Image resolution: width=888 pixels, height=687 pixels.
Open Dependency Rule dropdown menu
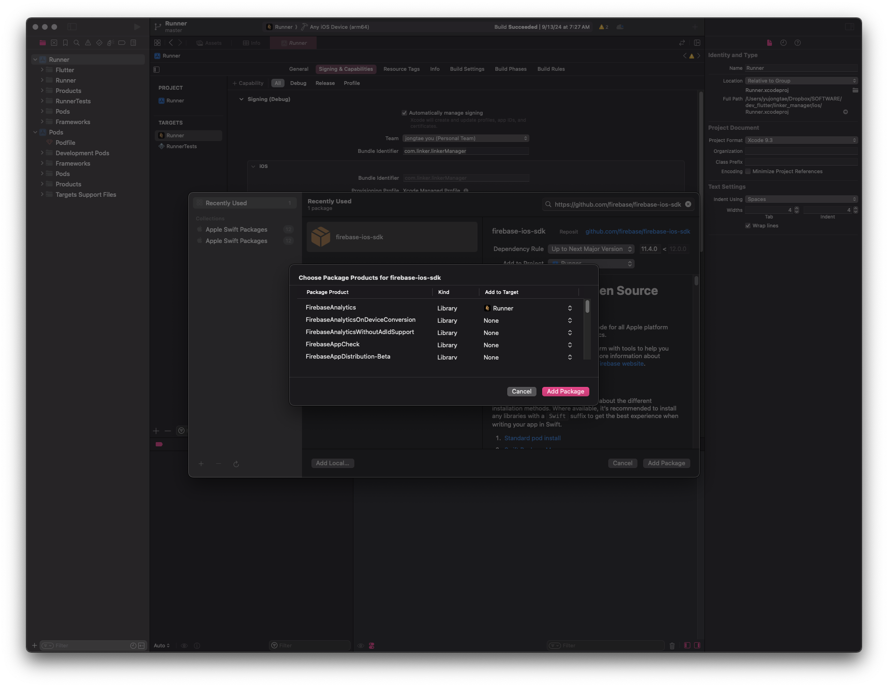pyautogui.click(x=591, y=249)
